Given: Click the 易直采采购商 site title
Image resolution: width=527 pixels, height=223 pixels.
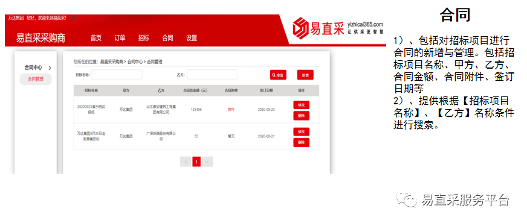Looking at the screenshot, I should [x=40, y=38].
